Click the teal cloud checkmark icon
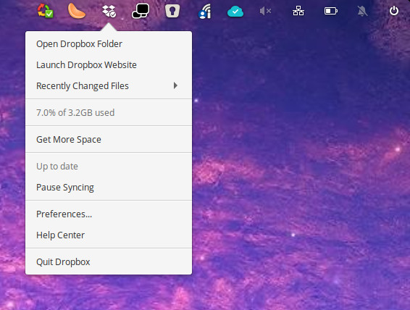 (235, 12)
